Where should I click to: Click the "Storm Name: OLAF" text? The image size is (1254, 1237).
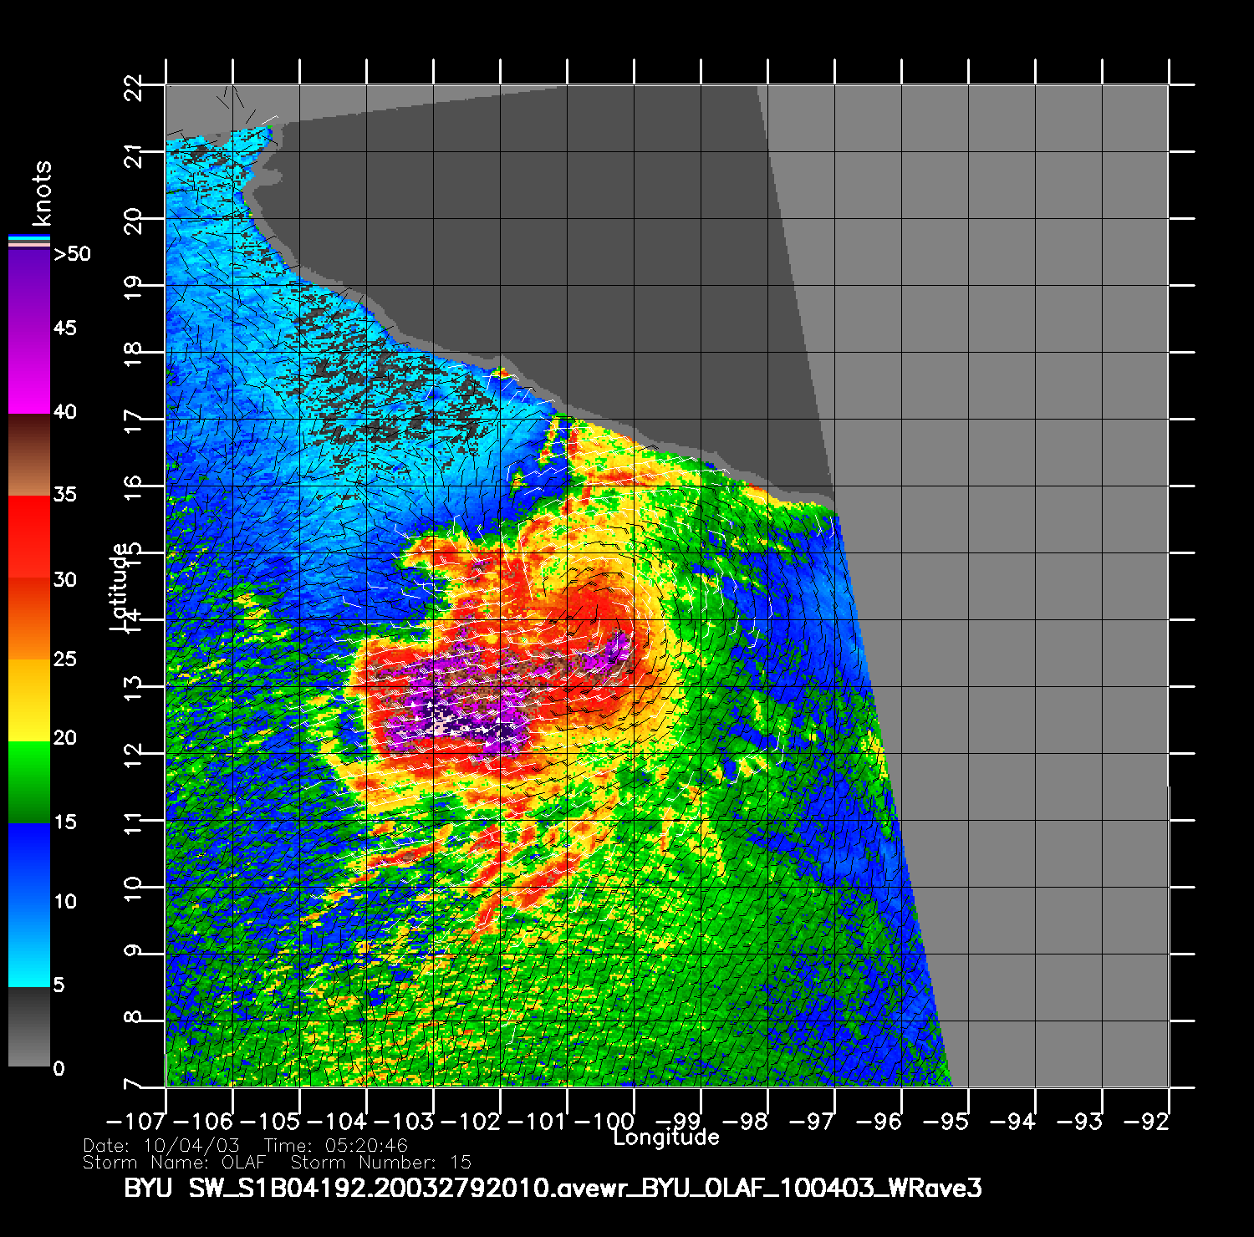coord(174,1163)
